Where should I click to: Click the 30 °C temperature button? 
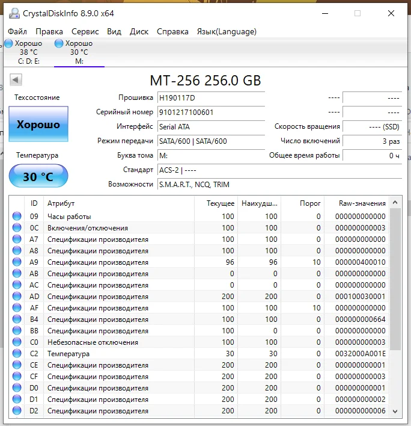(38, 177)
